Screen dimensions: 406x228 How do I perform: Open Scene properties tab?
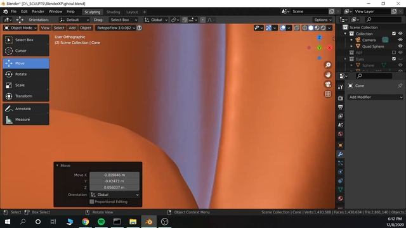pyautogui.click(x=341, y=125)
